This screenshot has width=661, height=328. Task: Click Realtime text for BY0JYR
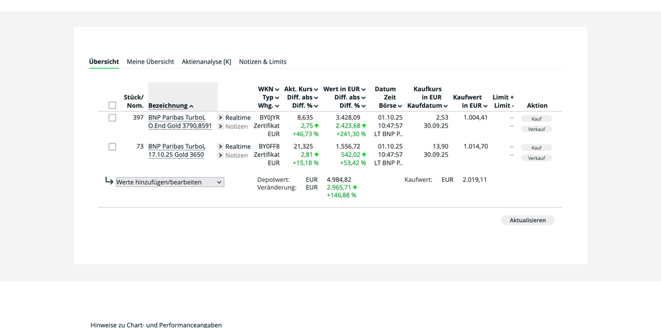coord(238,118)
